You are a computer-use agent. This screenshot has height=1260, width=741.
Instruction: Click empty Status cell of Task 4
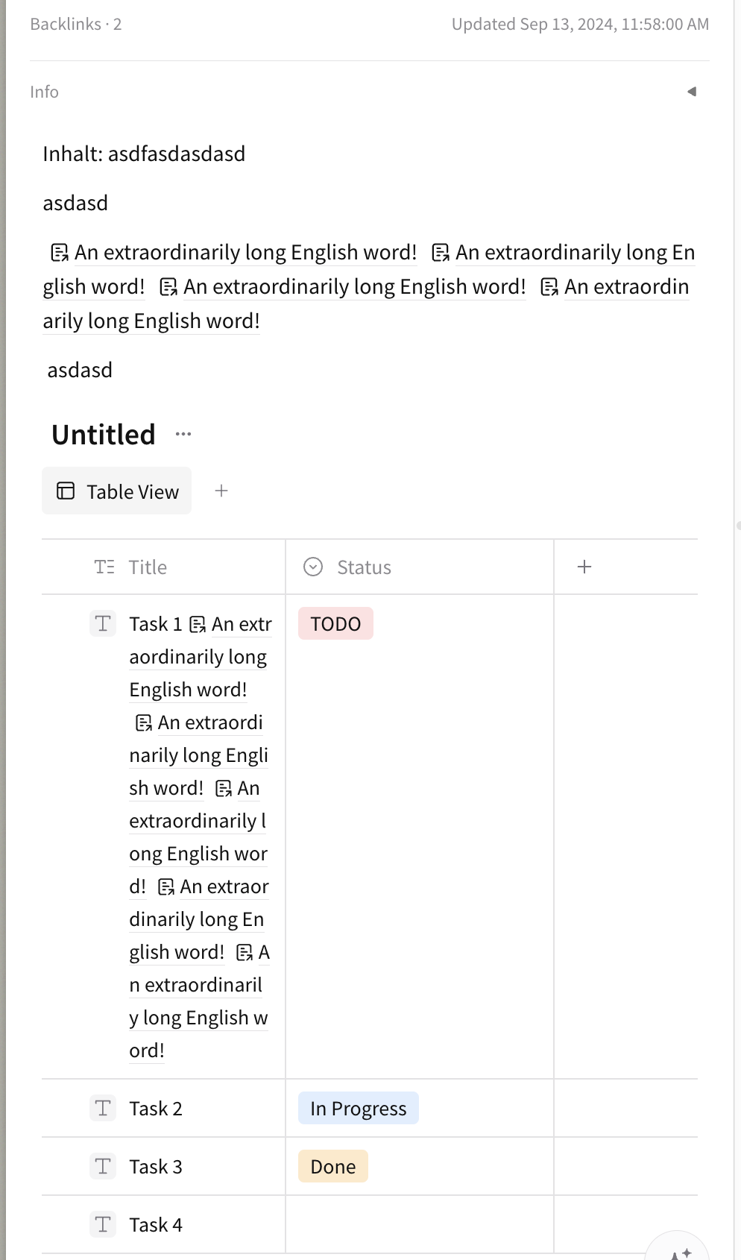pyautogui.click(x=420, y=1225)
